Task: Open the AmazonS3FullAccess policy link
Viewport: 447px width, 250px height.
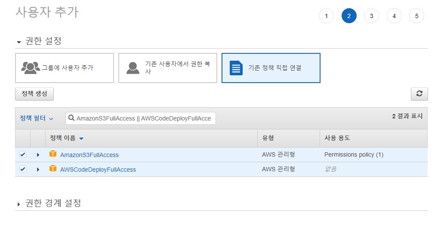Action: 89,155
